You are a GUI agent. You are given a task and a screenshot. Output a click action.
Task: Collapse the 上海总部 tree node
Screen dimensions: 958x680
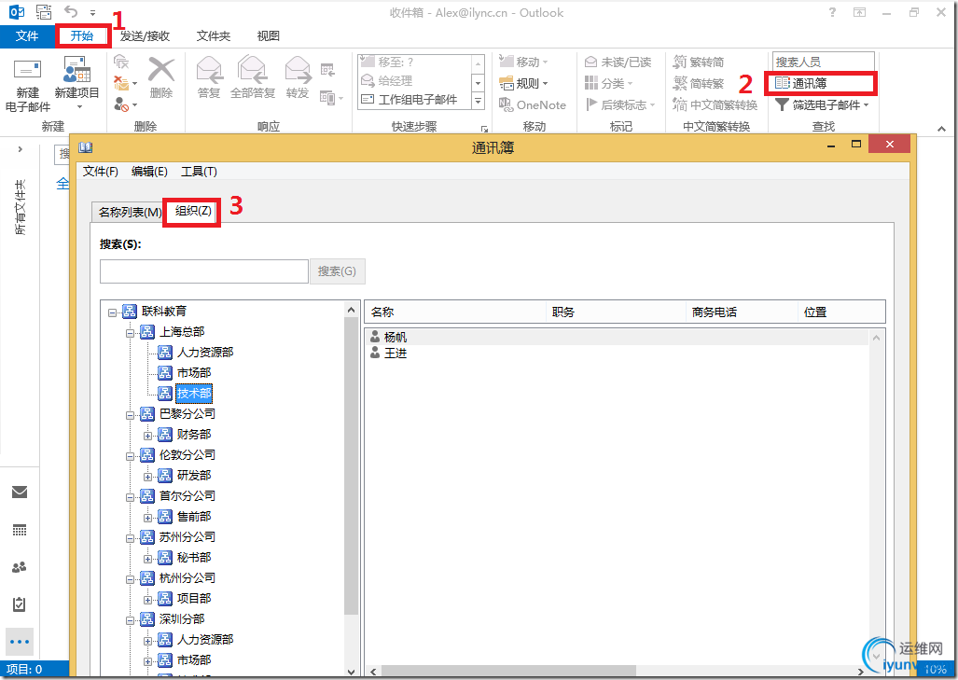tap(131, 334)
